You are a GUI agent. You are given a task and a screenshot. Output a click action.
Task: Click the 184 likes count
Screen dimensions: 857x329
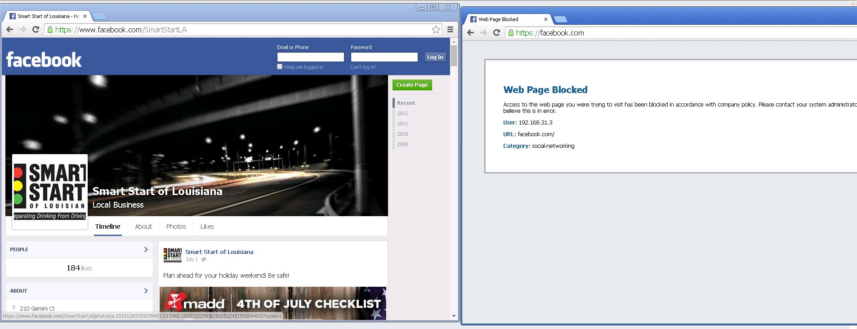click(79, 268)
